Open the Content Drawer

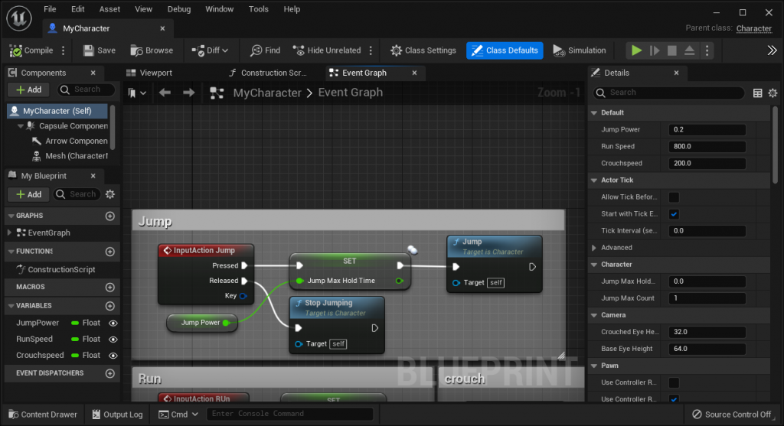43,415
